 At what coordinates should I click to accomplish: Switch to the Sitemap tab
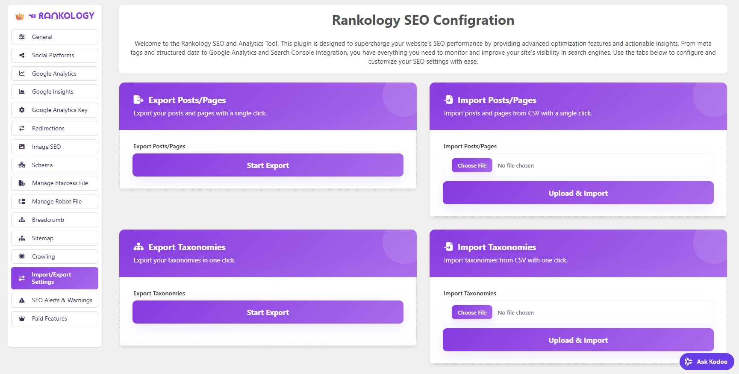[x=55, y=238]
